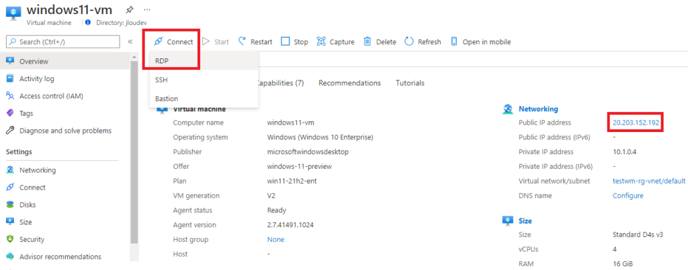Click the Security shield icon
This screenshot has width=688, height=270.
[10, 239]
